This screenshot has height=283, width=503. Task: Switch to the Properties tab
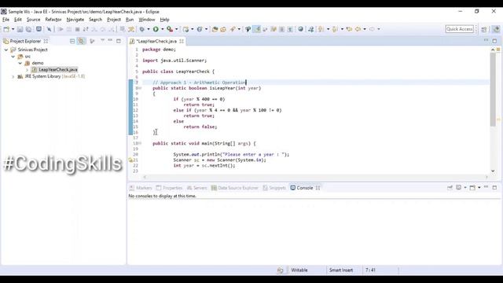point(170,188)
